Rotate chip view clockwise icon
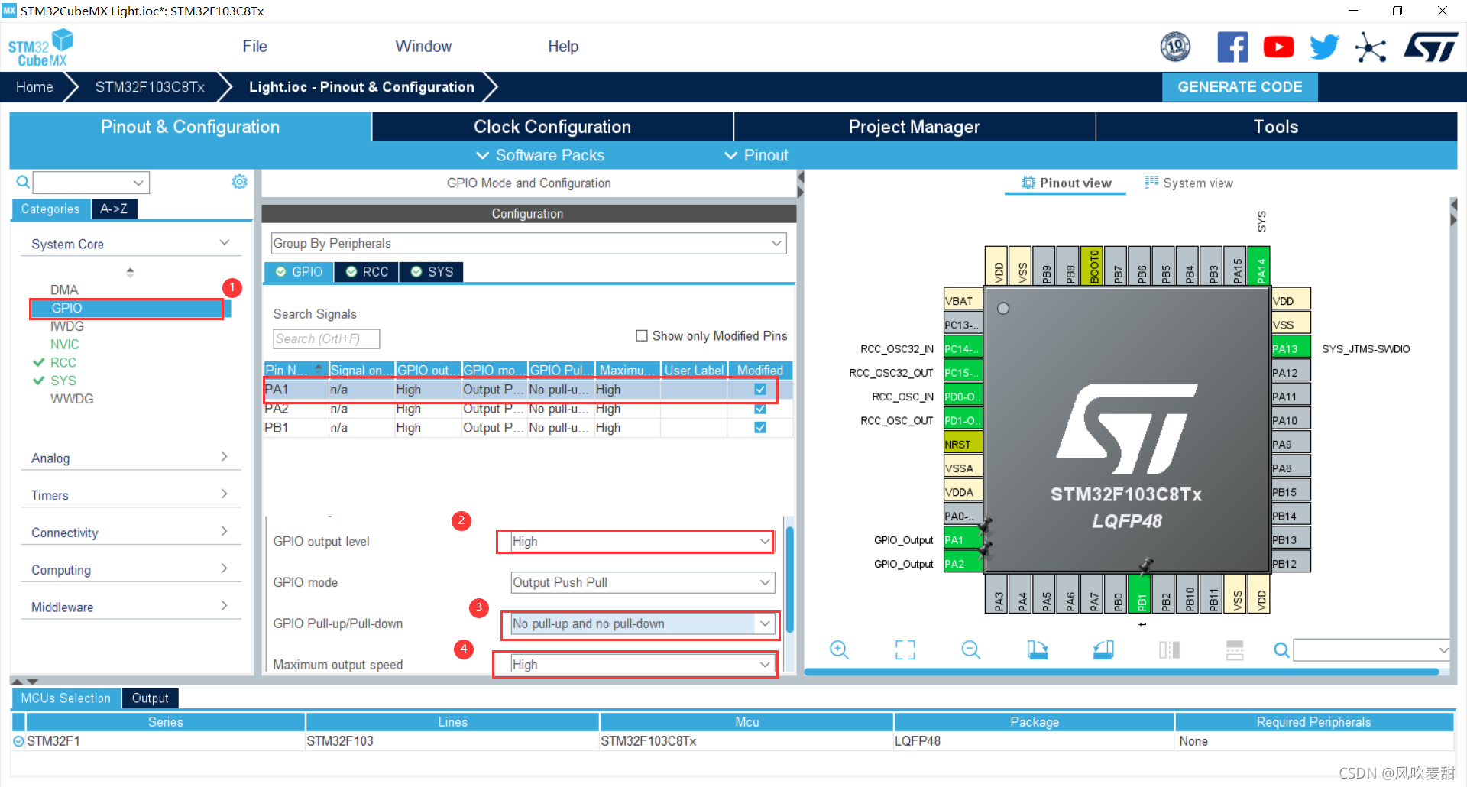Screen dimensions: 1467x787 tap(1037, 650)
